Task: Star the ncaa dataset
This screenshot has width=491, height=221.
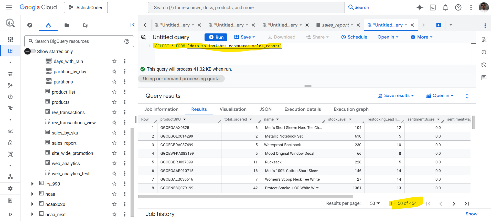Action: [x=114, y=194]
